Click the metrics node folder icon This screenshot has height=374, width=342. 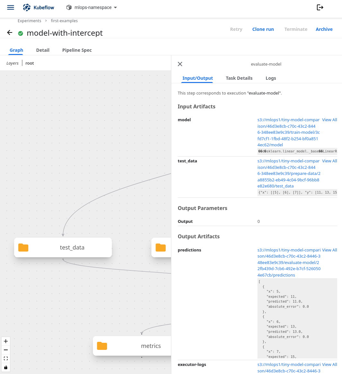(102, 346)
